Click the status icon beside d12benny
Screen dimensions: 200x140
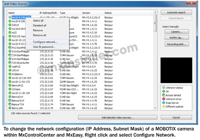click(10, 74)
